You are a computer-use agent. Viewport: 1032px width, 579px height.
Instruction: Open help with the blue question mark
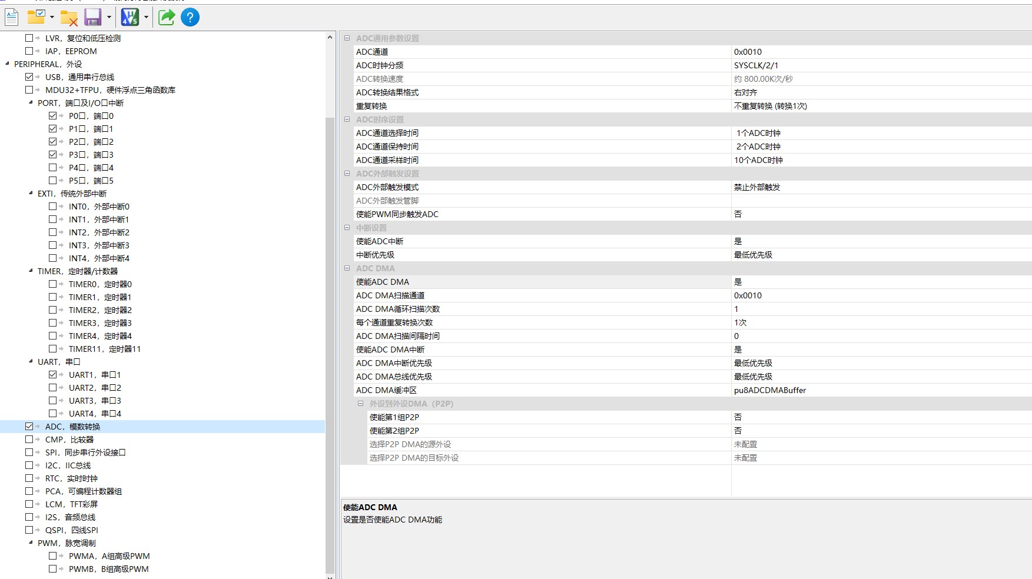190,18
